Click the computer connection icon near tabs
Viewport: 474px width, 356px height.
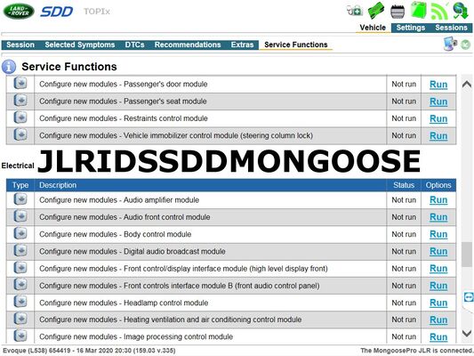(x=450, y=44)
